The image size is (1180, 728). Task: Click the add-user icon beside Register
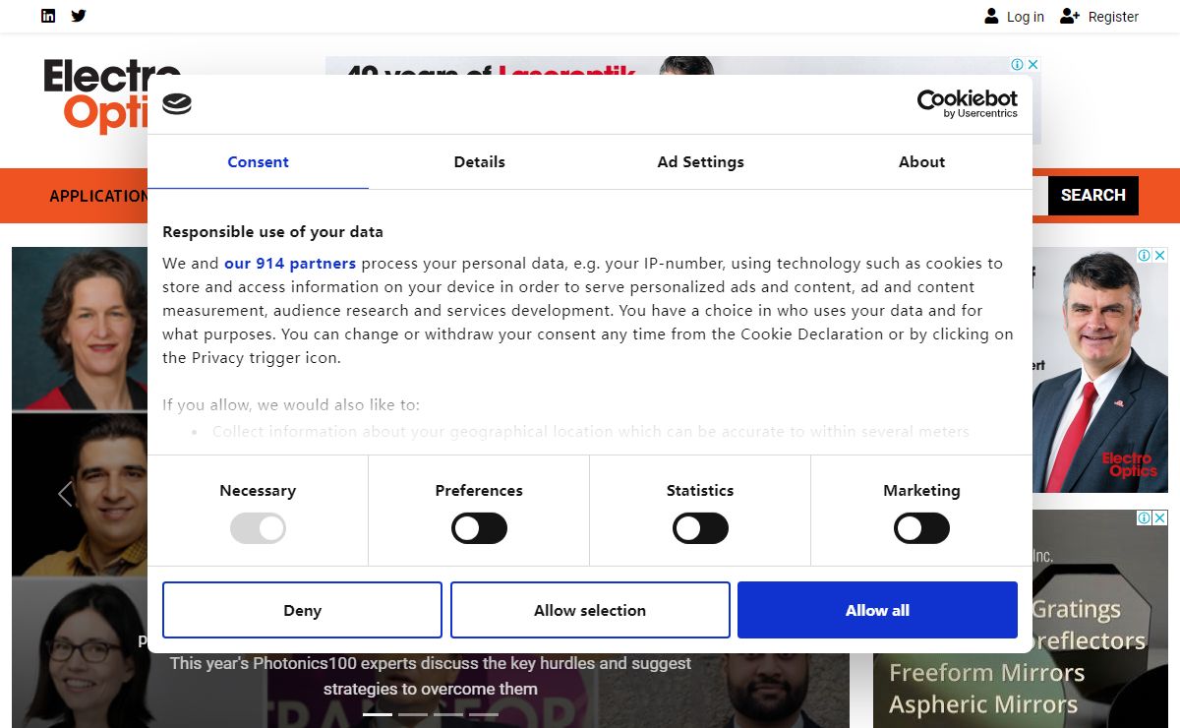[1070, 16]
